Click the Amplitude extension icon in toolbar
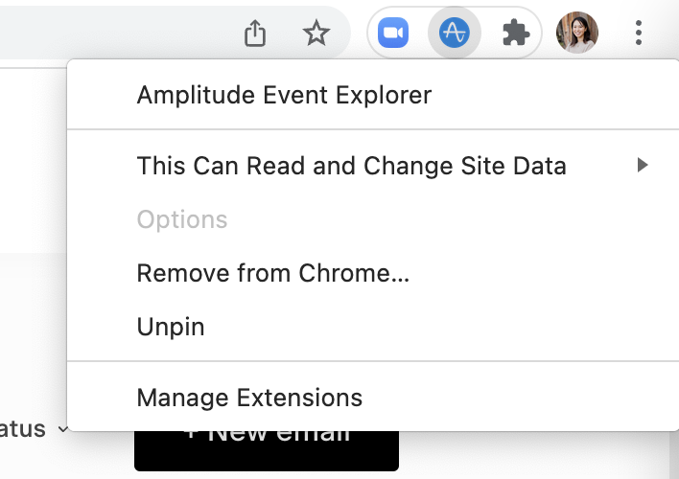Image resolution: width=679 pixels, height=479 pixels. click(x=454, y=34)
